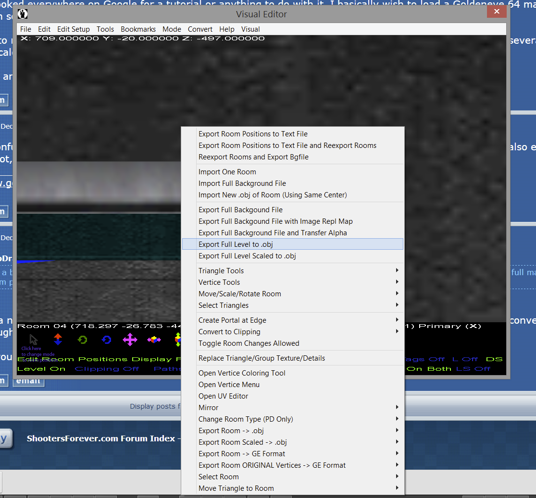Click 'Click here to change mode' text
The width and height of the screenshot is (536, 498).
pyautogui.click(x=38, y=352)
